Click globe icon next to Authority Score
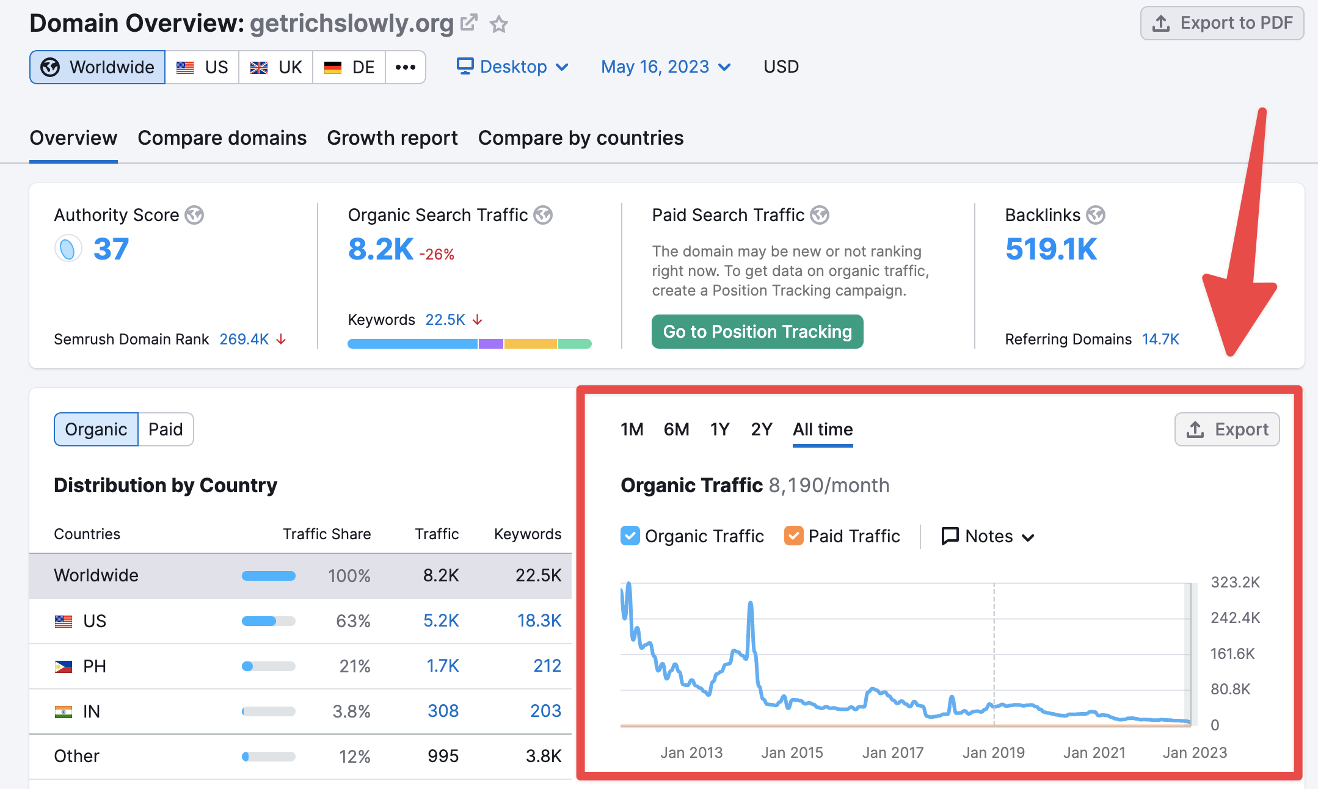 [194, 215]
